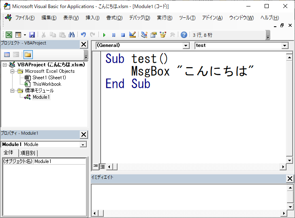This screenshot has width=295, height=218.
Task: Place cursor on the MsgBox code line
Action: click(x=192, y=71)
